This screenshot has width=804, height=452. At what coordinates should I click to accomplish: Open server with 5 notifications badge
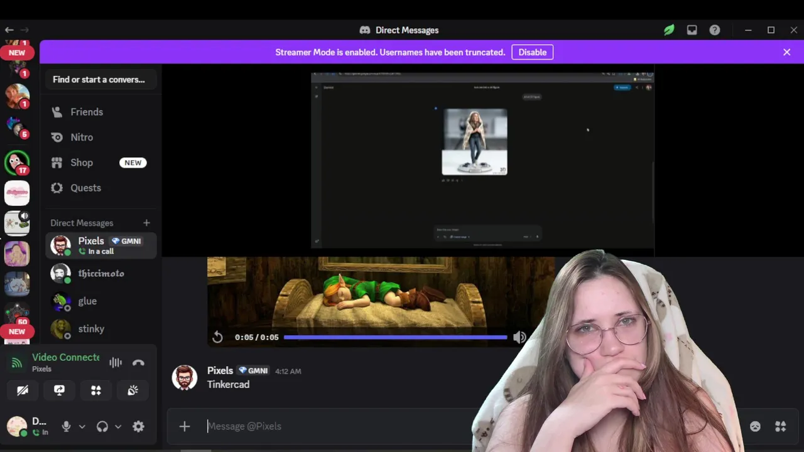point(17,127)
